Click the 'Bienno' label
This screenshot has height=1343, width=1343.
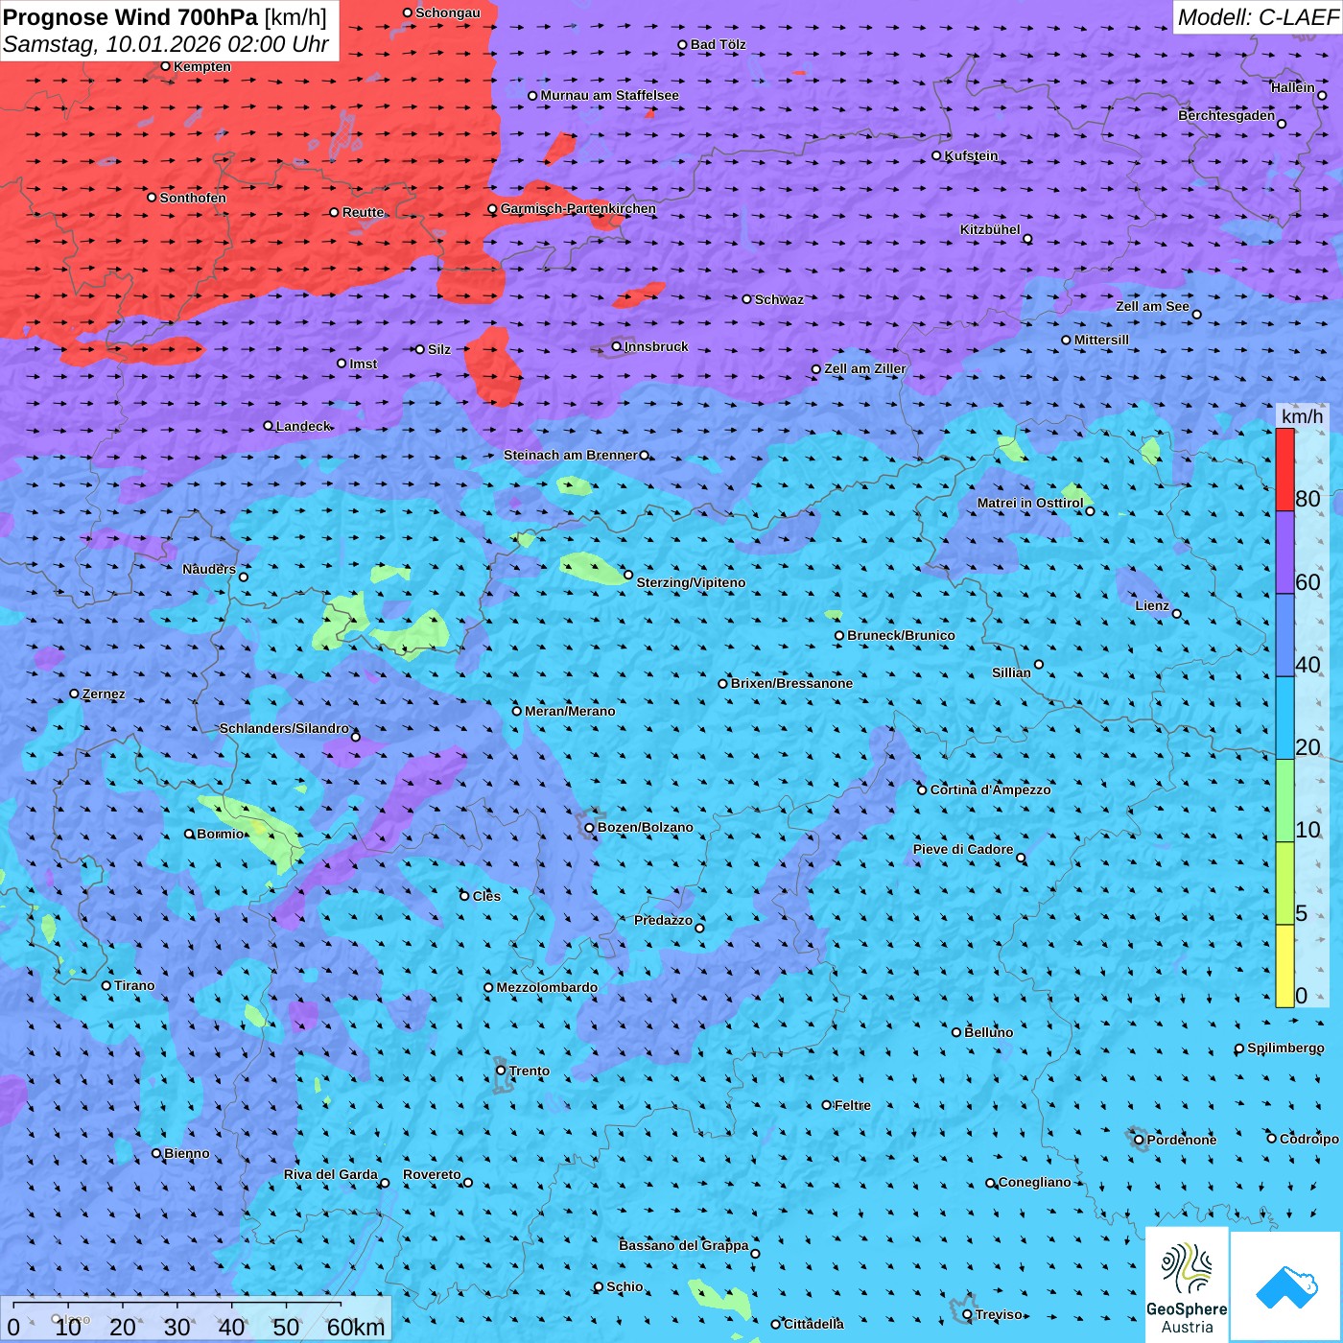pyautogui.click(x=186, y=1153)
